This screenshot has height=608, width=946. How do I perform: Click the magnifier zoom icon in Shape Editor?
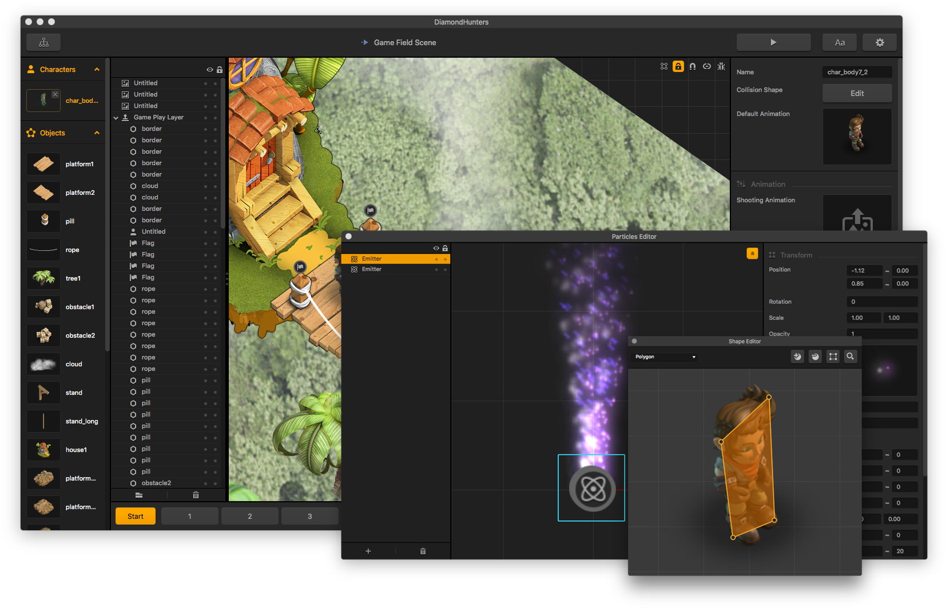pyautogui.click(x=850, y=357)
